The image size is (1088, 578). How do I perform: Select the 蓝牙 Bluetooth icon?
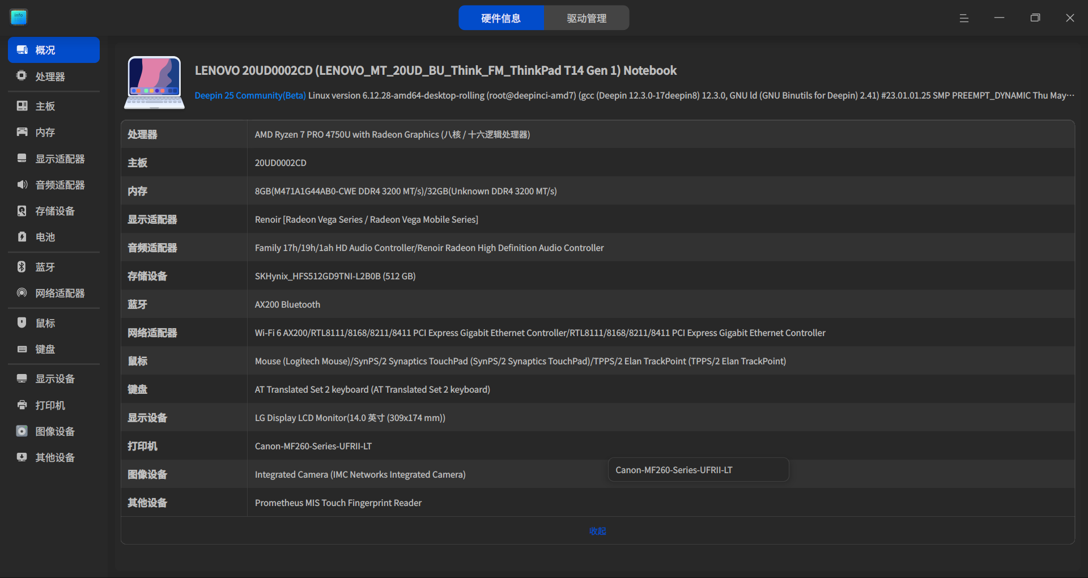pyautogui.click(x=22, y=267)
